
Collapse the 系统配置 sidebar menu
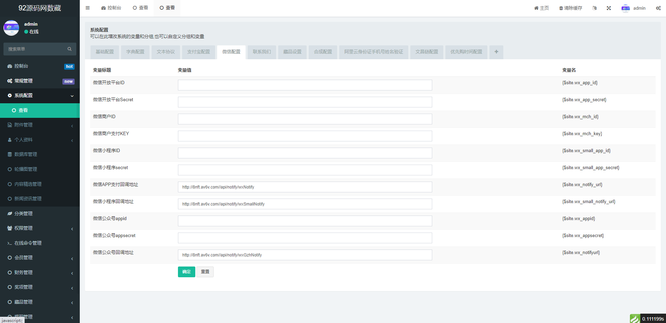pos(40,96)
